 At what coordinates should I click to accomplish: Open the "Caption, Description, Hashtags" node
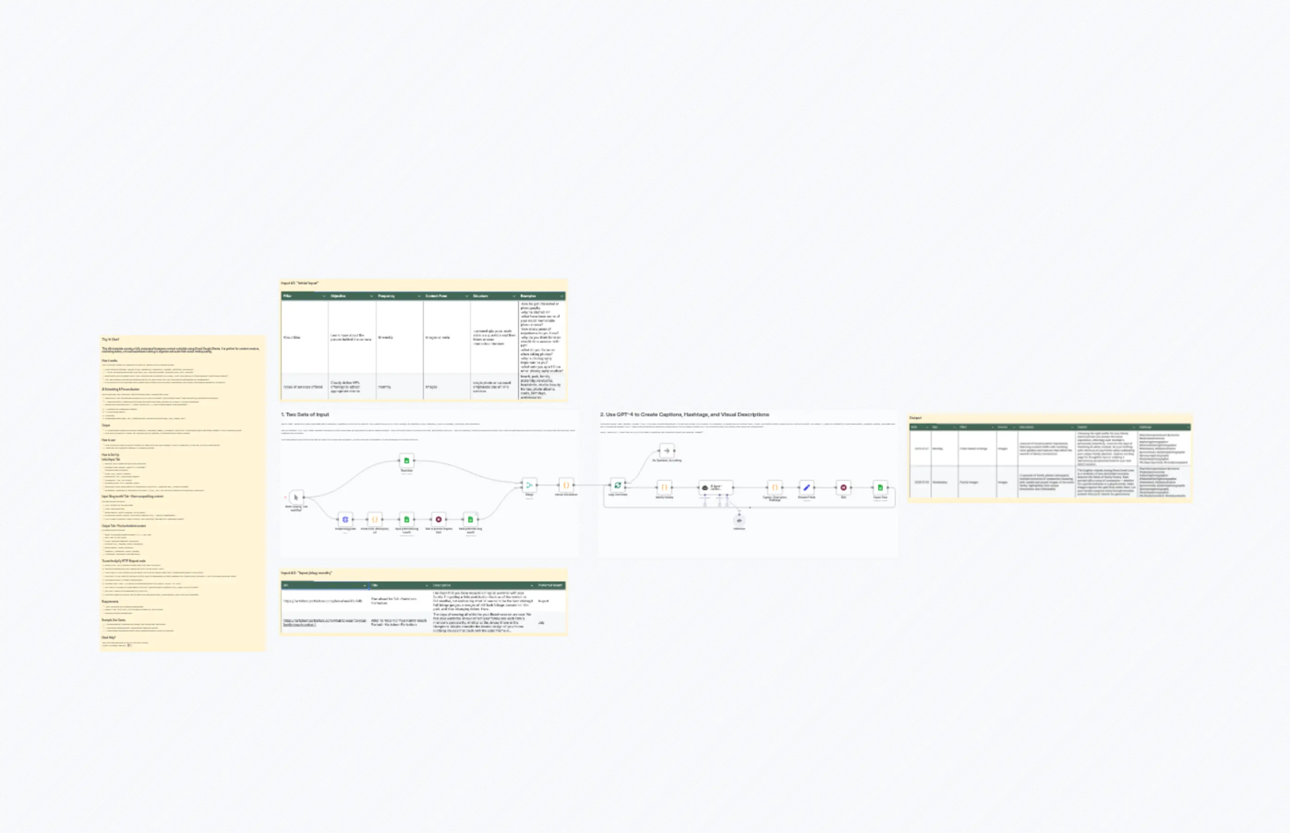(774, 488)
